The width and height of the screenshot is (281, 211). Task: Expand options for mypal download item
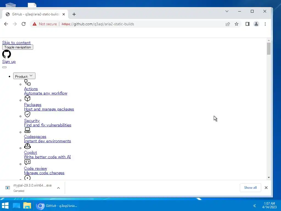[58, 188]
